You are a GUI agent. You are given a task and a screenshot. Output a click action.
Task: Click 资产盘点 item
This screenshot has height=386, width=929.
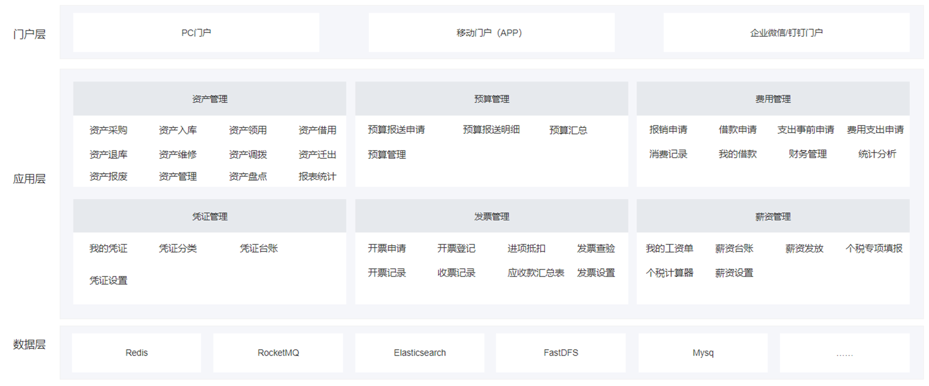(248, 177)
